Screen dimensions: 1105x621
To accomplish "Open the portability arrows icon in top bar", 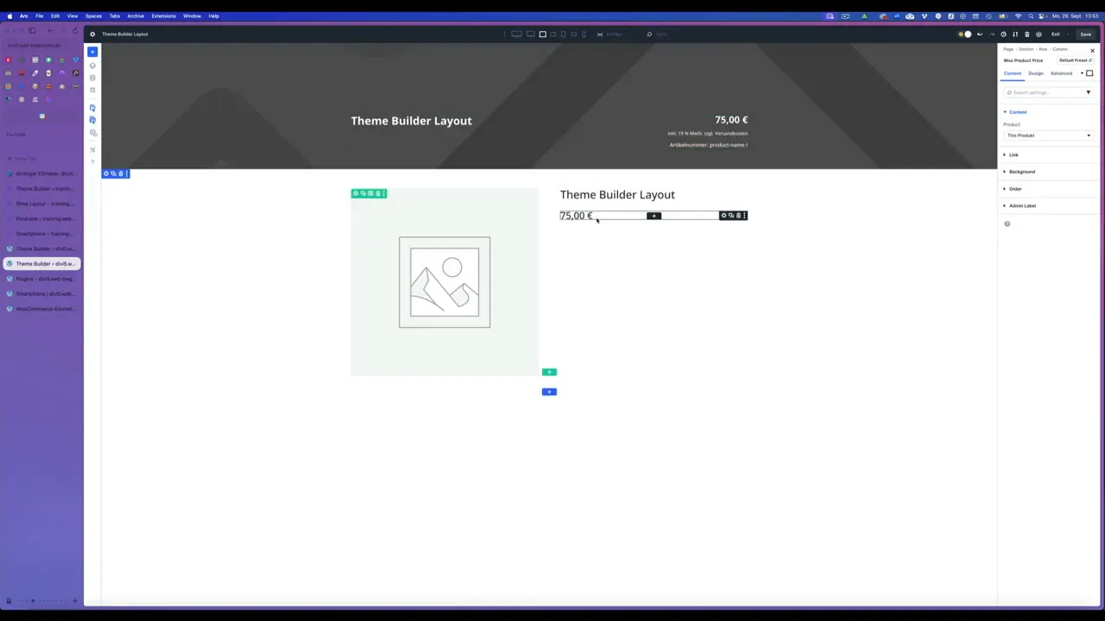I will coord(1015,34).
